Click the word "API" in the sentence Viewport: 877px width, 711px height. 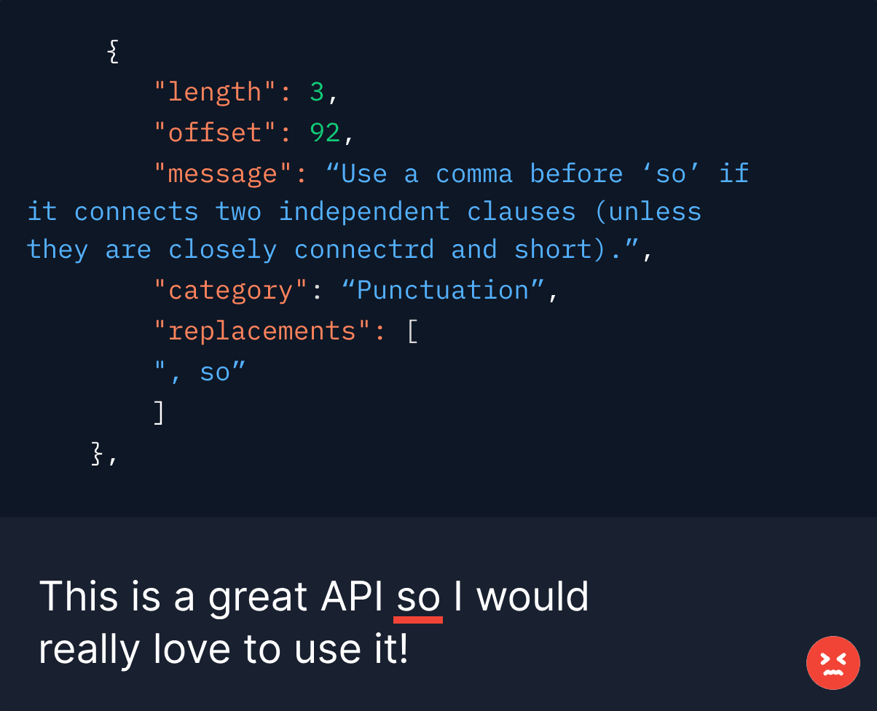tap(352, 597)
